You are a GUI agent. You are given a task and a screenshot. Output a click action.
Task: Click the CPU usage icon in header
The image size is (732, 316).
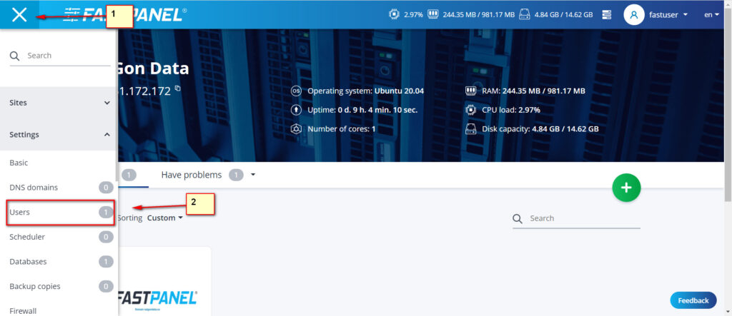pos(394,14)
